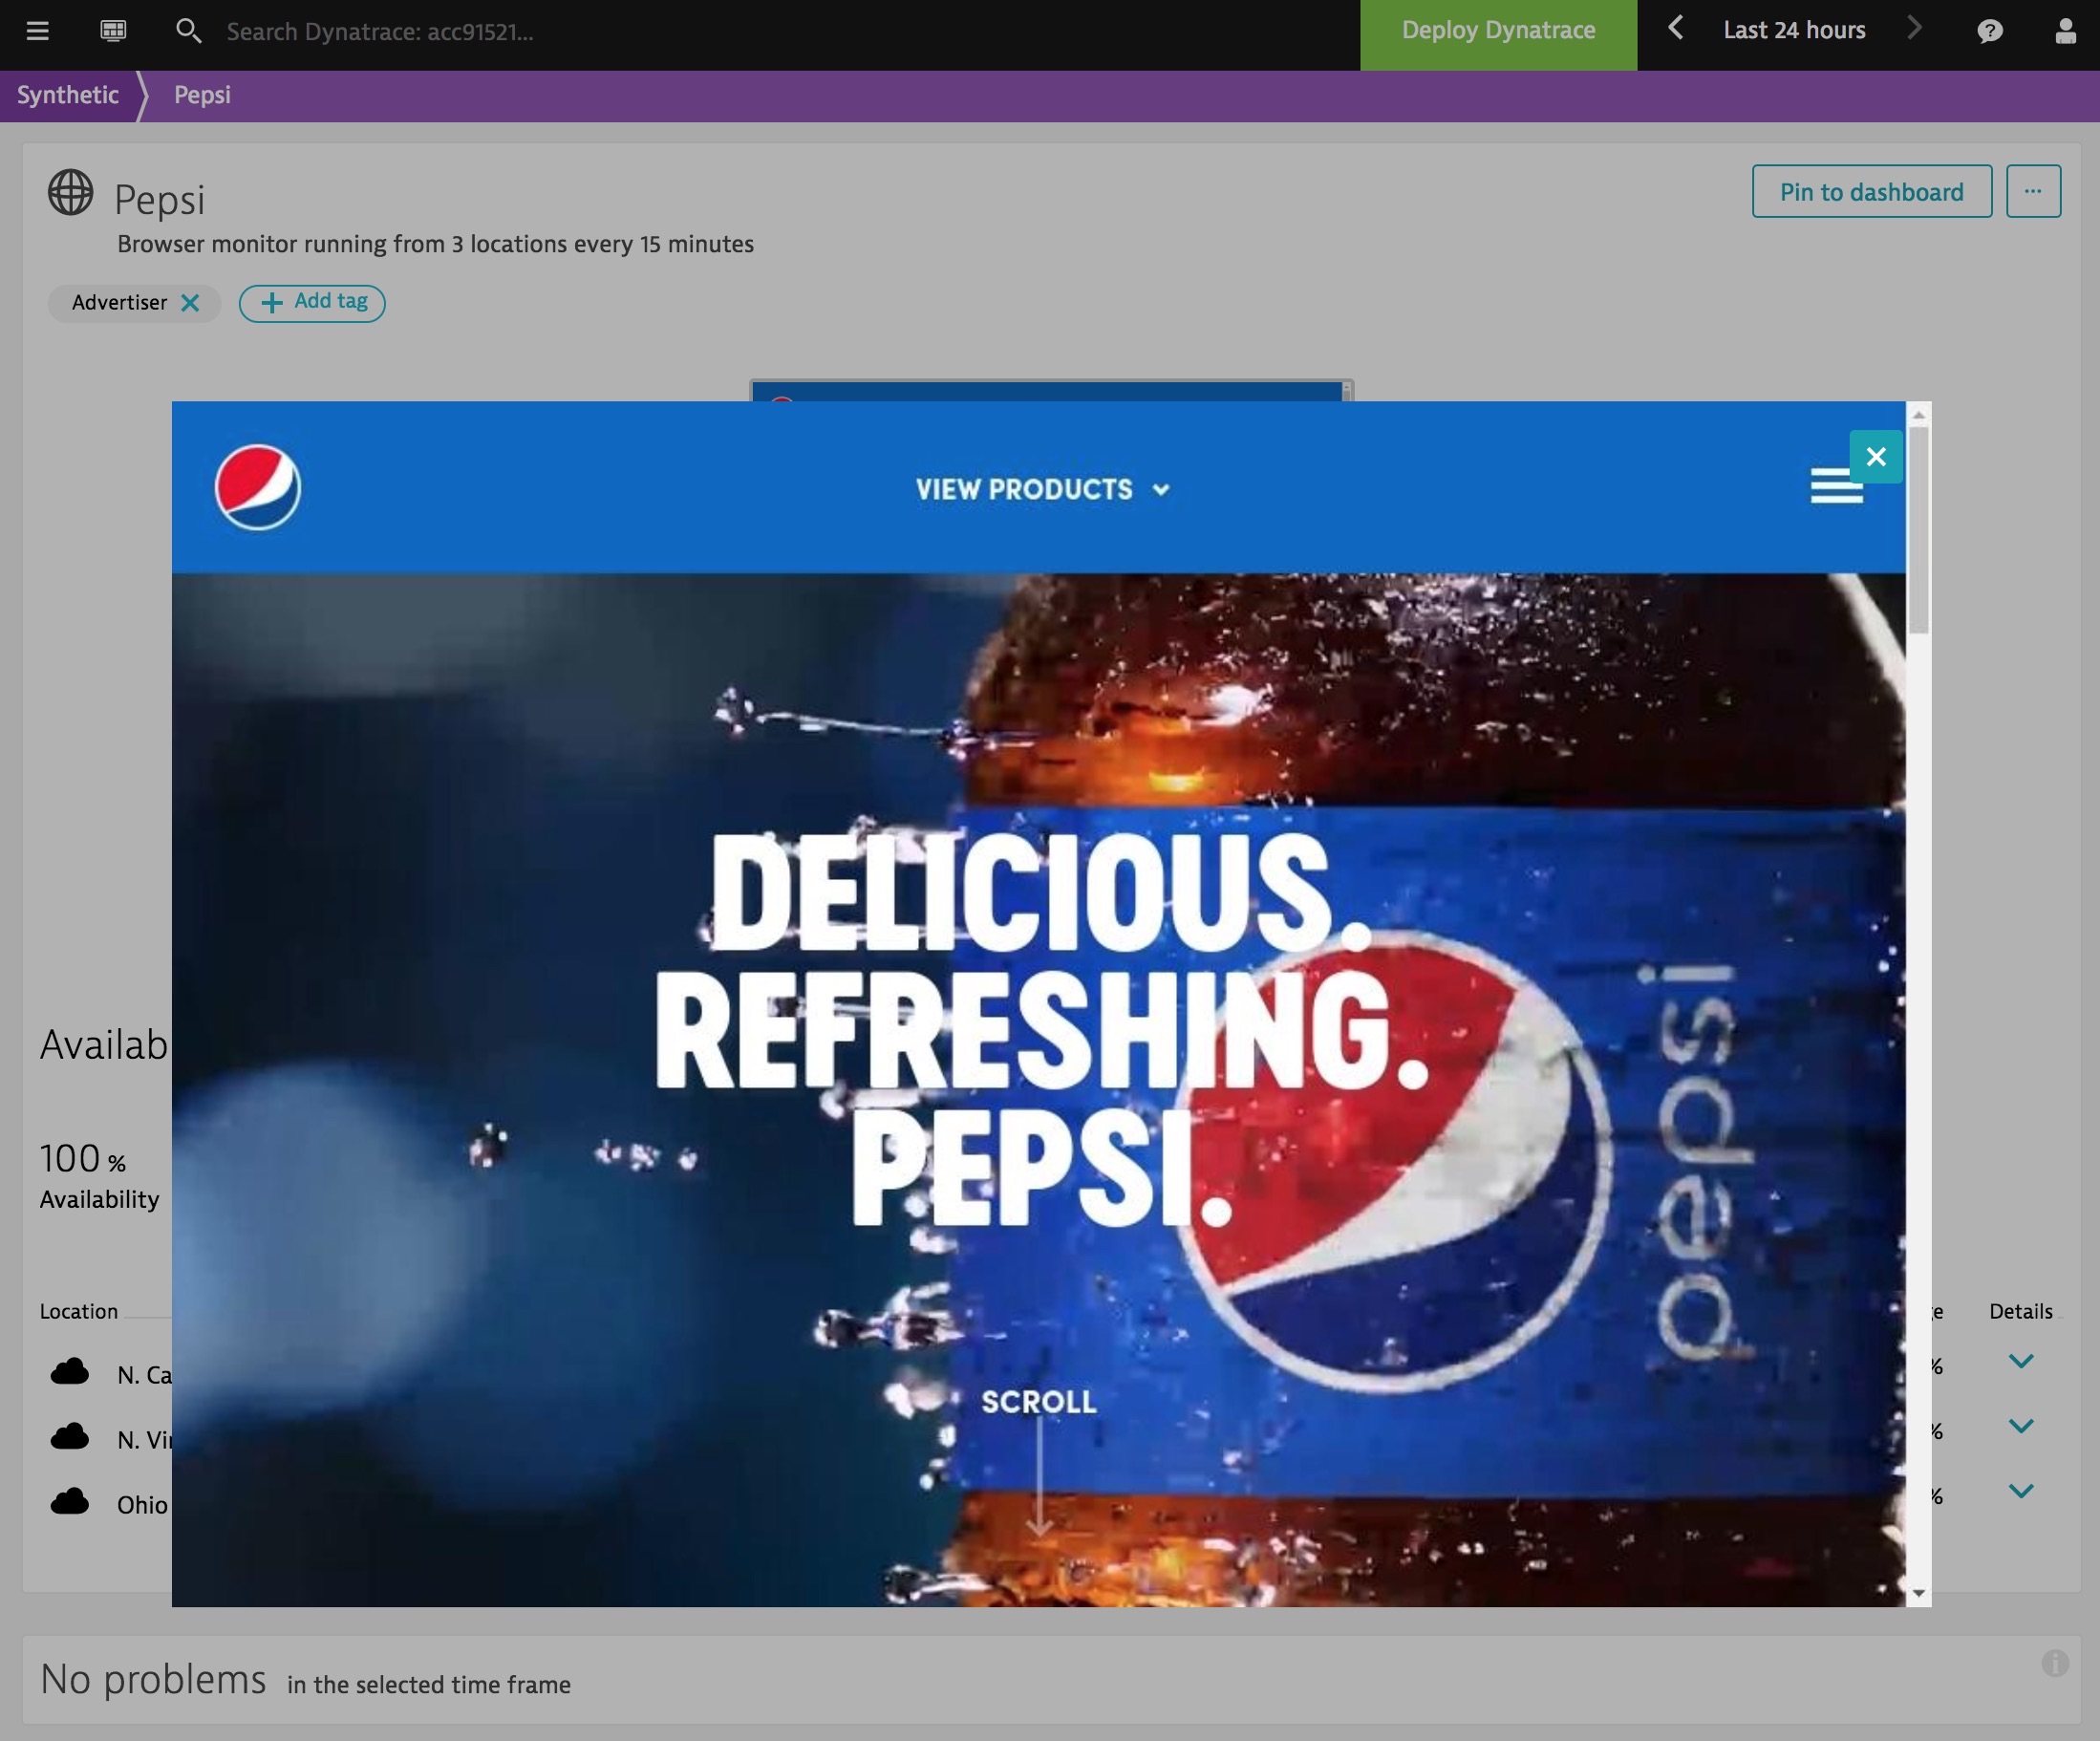2100x1741 pixels.
Task: Navigate to Synthetic breadcrumb
Action: click(x=68, y=95)
